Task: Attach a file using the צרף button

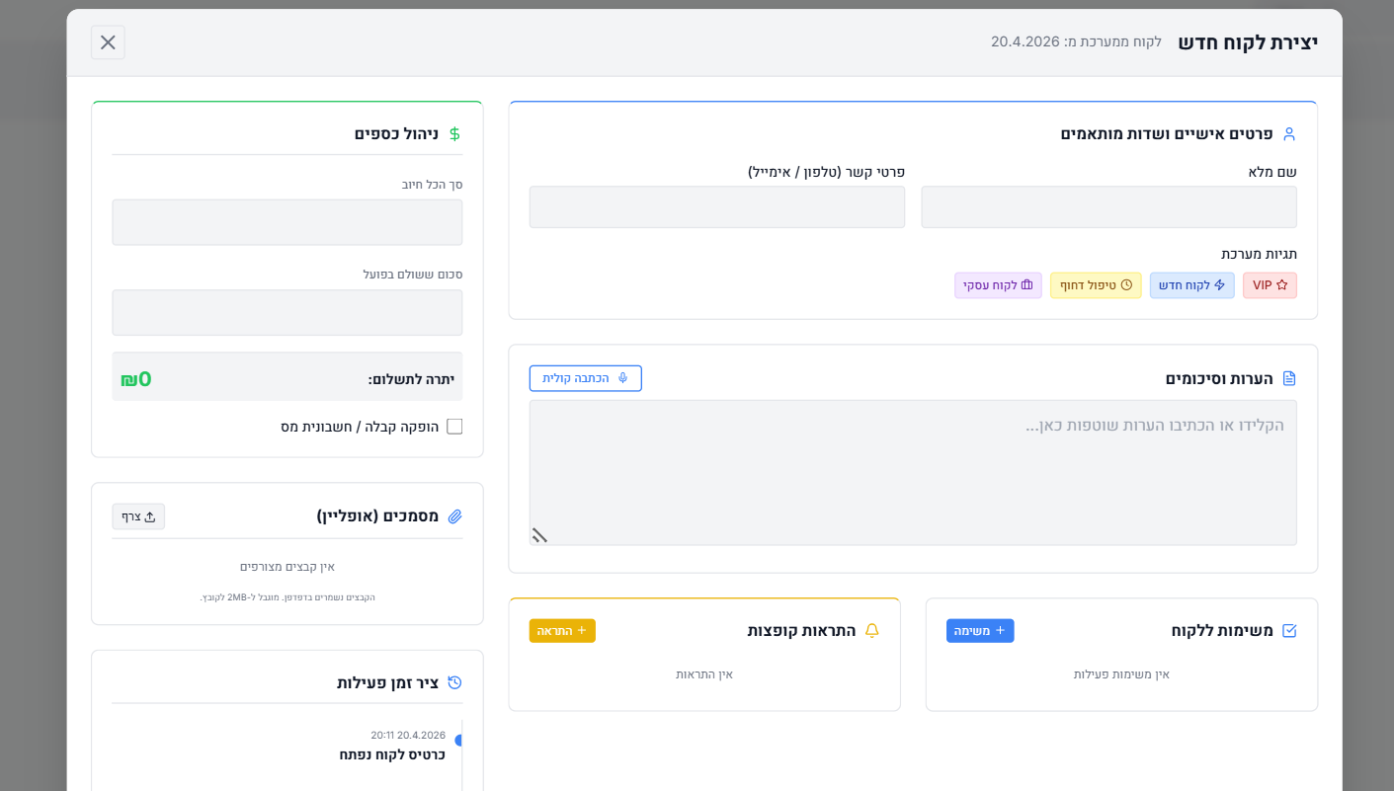Action: (x=138, y=516)
